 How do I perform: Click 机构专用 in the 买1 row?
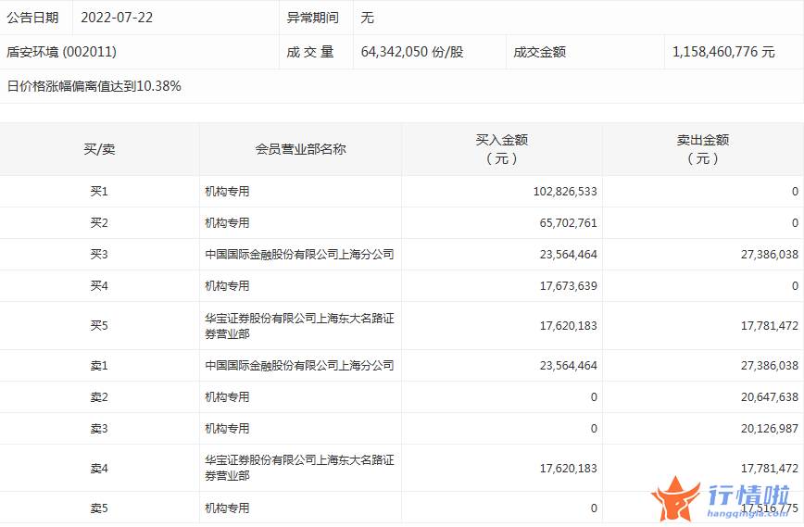[x=227, y=191]
